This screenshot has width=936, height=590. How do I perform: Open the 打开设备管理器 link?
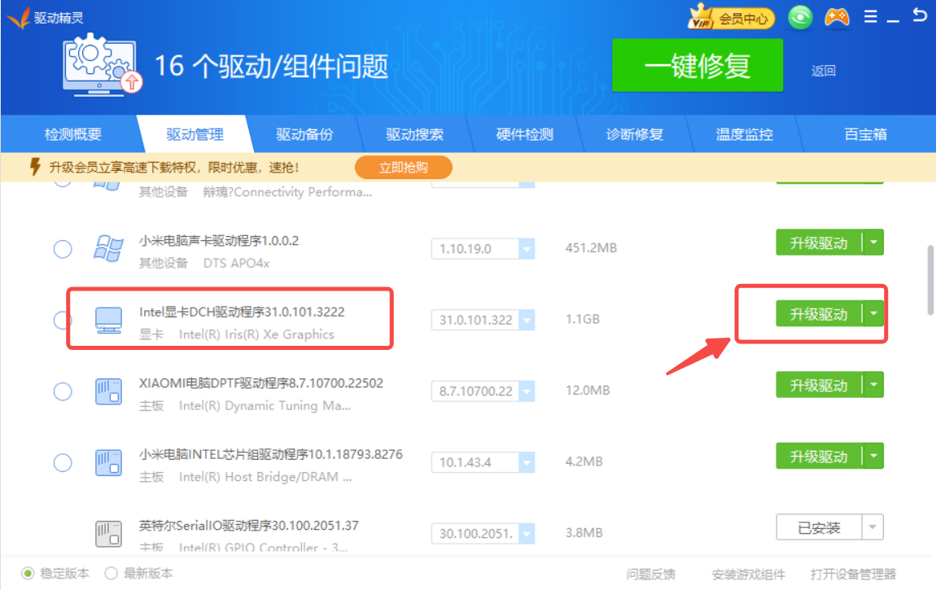[852, 574]
